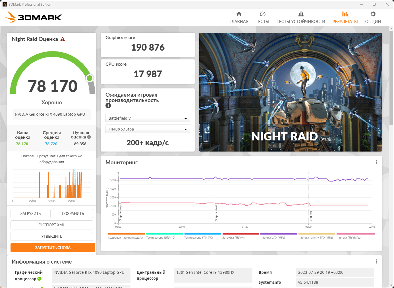Image resolution: width=394 pixels, height=288 pixels.
Task: Click the info icon next to Лучшая оценка
Action: coord(89,137)
